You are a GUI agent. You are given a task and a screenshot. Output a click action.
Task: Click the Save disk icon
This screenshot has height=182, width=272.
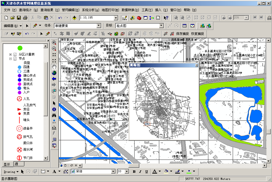click(x=19, y=18)
